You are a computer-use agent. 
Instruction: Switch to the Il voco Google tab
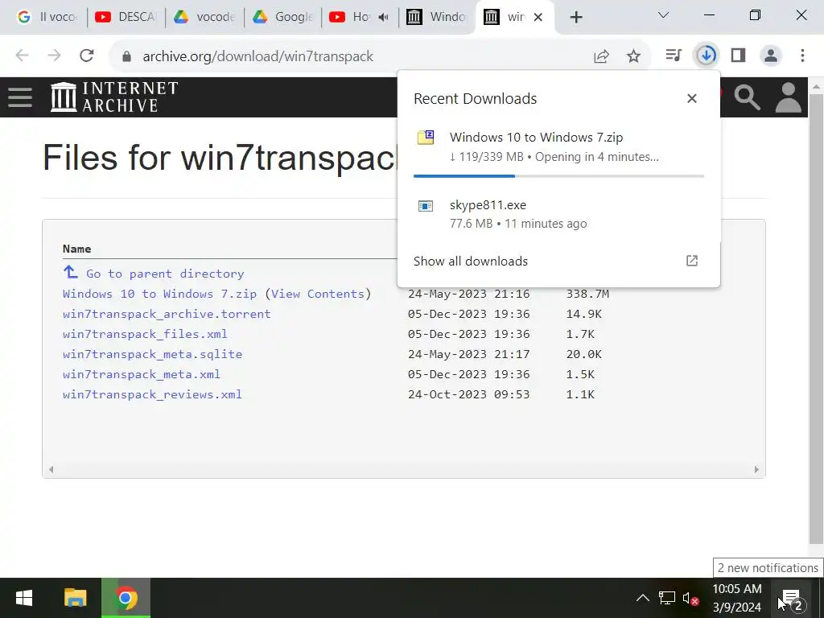46,17
